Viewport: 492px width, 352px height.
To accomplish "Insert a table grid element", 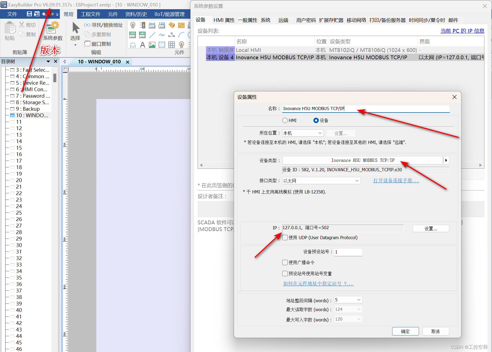I will pyautogui.click(x=171, y=44).
